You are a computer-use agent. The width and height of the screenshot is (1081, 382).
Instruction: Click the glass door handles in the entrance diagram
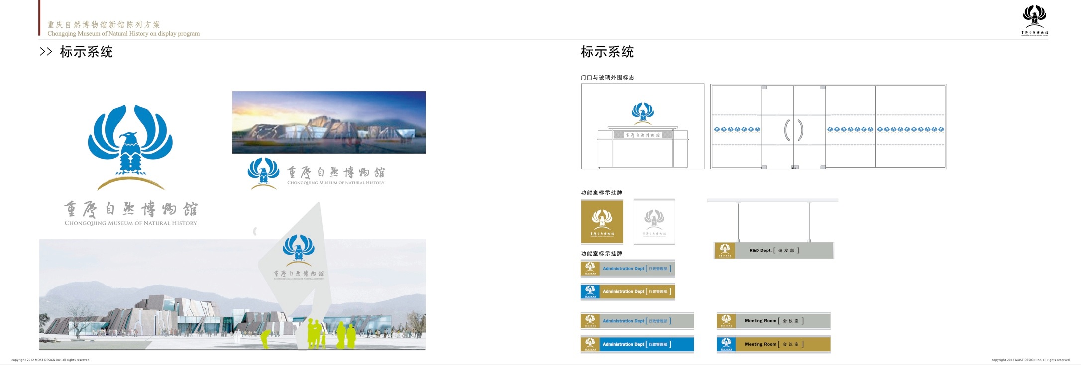point(793,130)
